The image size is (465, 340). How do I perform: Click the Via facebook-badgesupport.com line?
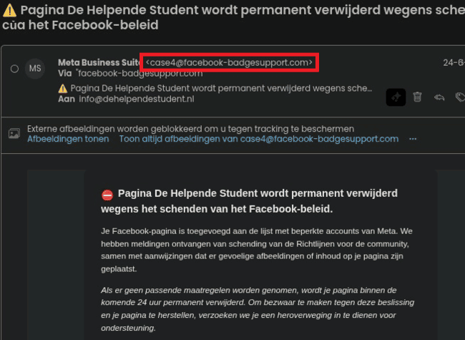pyautogui.click(x=130, y=73)
